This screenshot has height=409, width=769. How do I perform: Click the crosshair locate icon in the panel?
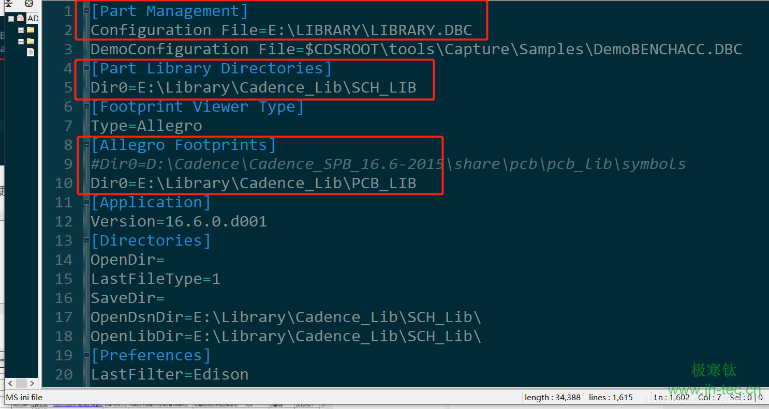pos(29,4)
